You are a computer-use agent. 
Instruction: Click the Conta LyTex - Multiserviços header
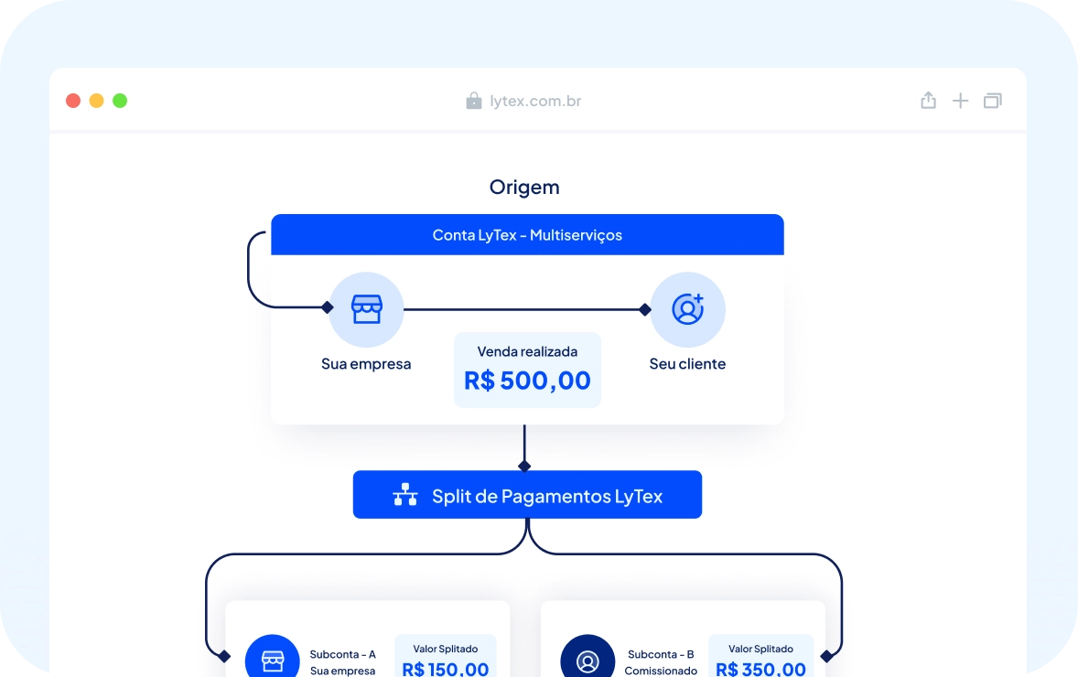(527, 235)
